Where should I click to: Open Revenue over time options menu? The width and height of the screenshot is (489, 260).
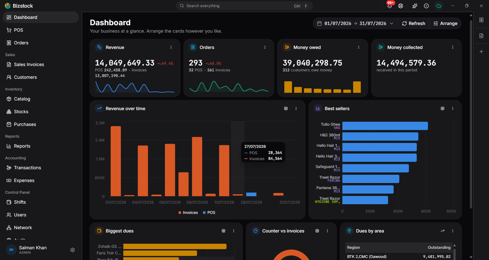point(296,109)
